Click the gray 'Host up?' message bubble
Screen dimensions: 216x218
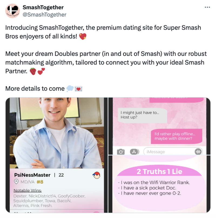(x=142, y=115)
